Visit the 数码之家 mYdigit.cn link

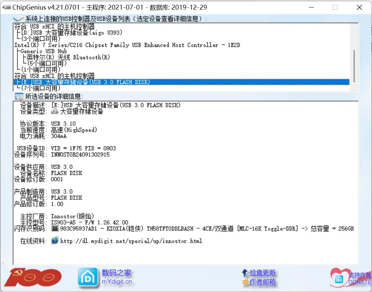(x=117, y=277)
